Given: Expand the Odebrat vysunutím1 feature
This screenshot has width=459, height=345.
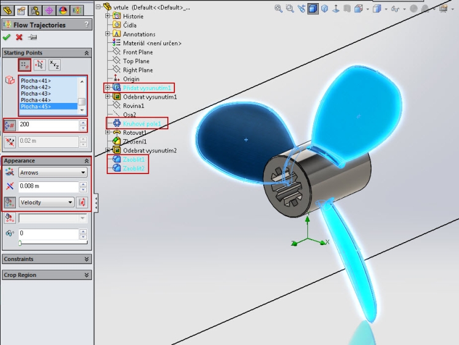Looking at the screenshot, I should pyautogui.click(x=108, y=96).
